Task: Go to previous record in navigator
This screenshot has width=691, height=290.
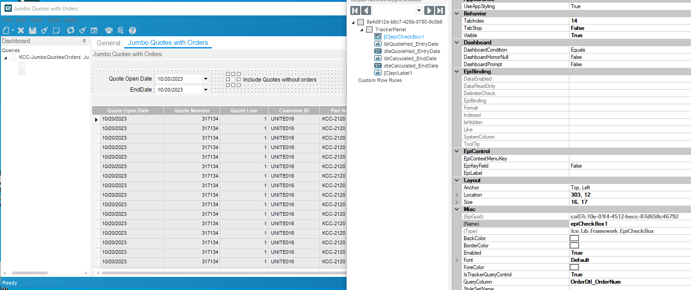Action: [366, 10]
